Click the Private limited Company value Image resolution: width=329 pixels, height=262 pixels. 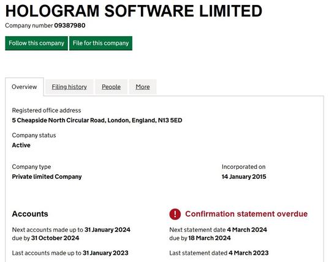click(x=47, y=177)
